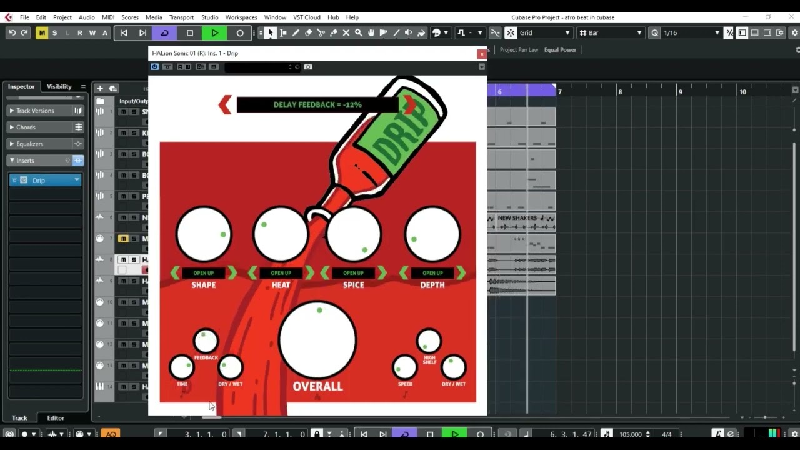The height and width of the screenshot is (450, 800).
Task: Start playback with top toolbar Play
Action: (x=215, y=32)
